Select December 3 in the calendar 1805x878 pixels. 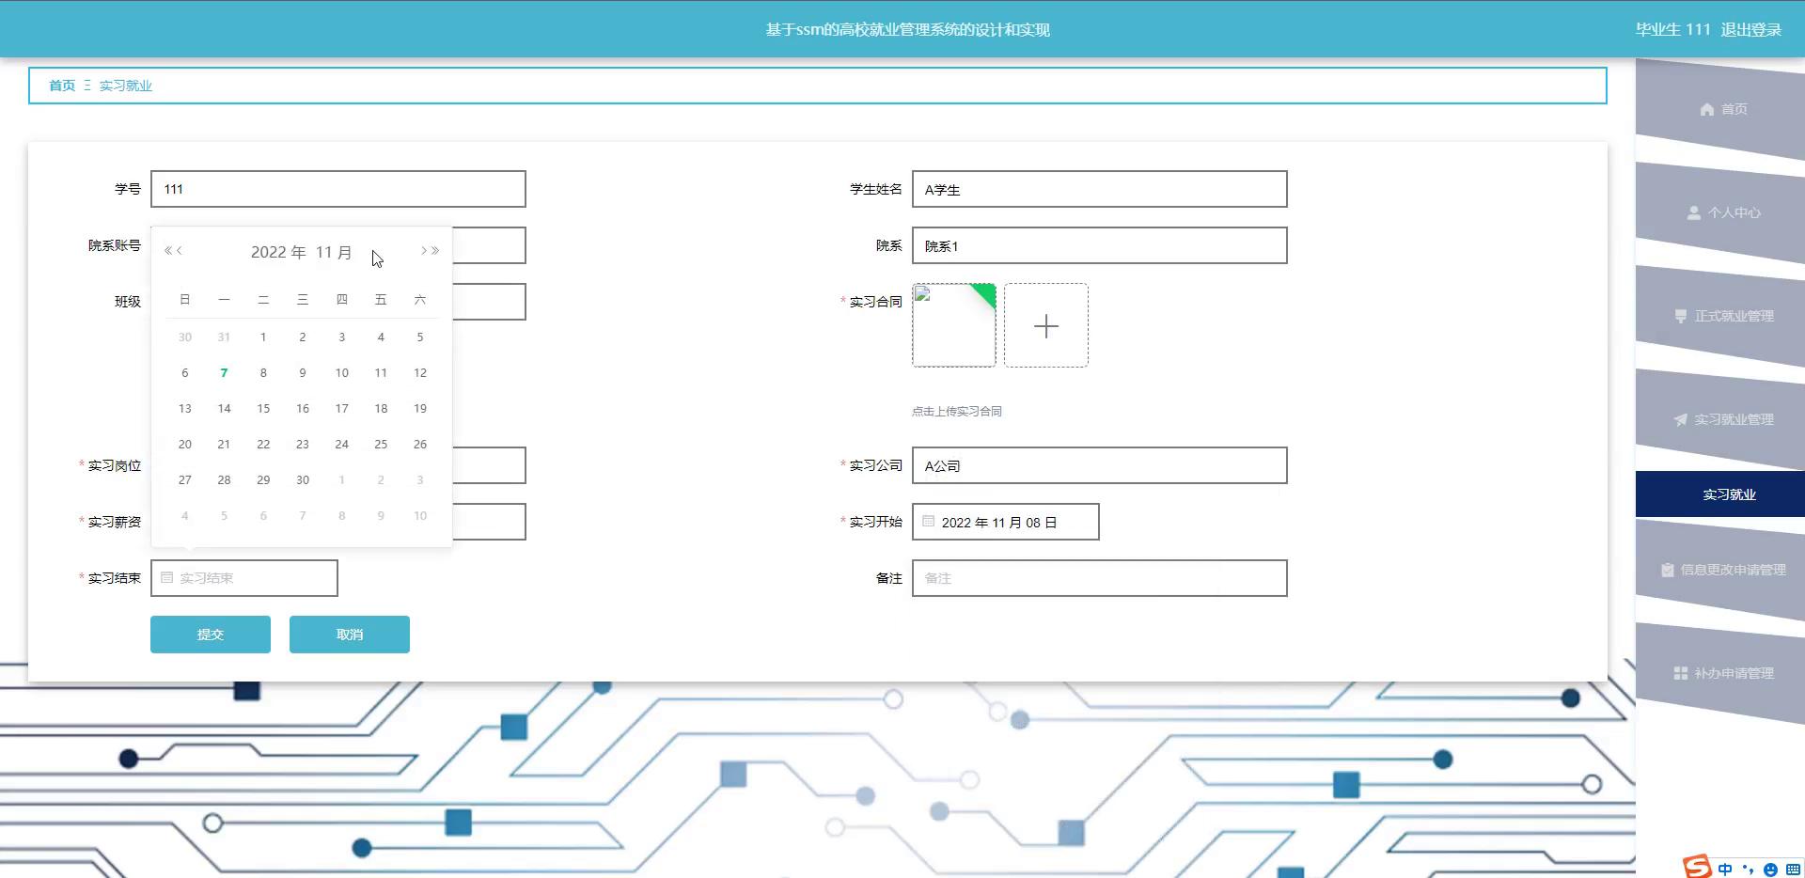(420, 480)
